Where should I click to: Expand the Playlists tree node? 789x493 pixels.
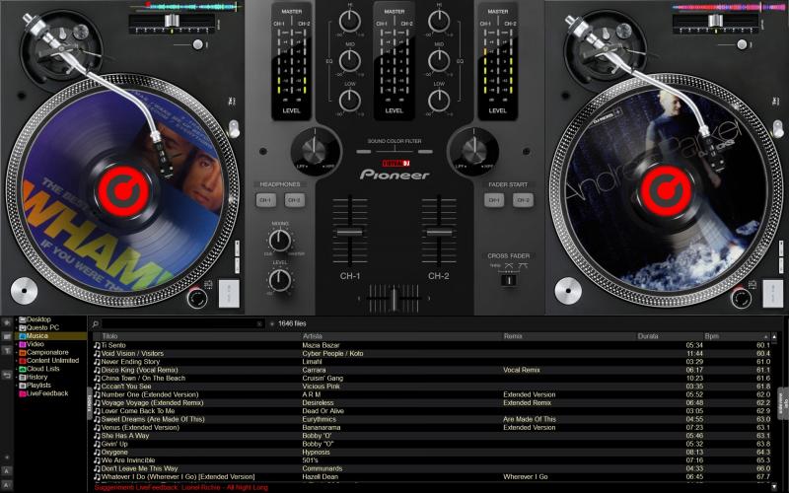(17, 386)
